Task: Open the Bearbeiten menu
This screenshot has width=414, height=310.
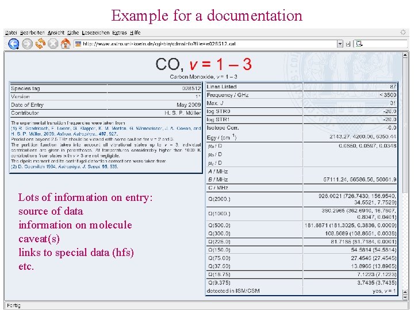Action: (x=32, y=33)
